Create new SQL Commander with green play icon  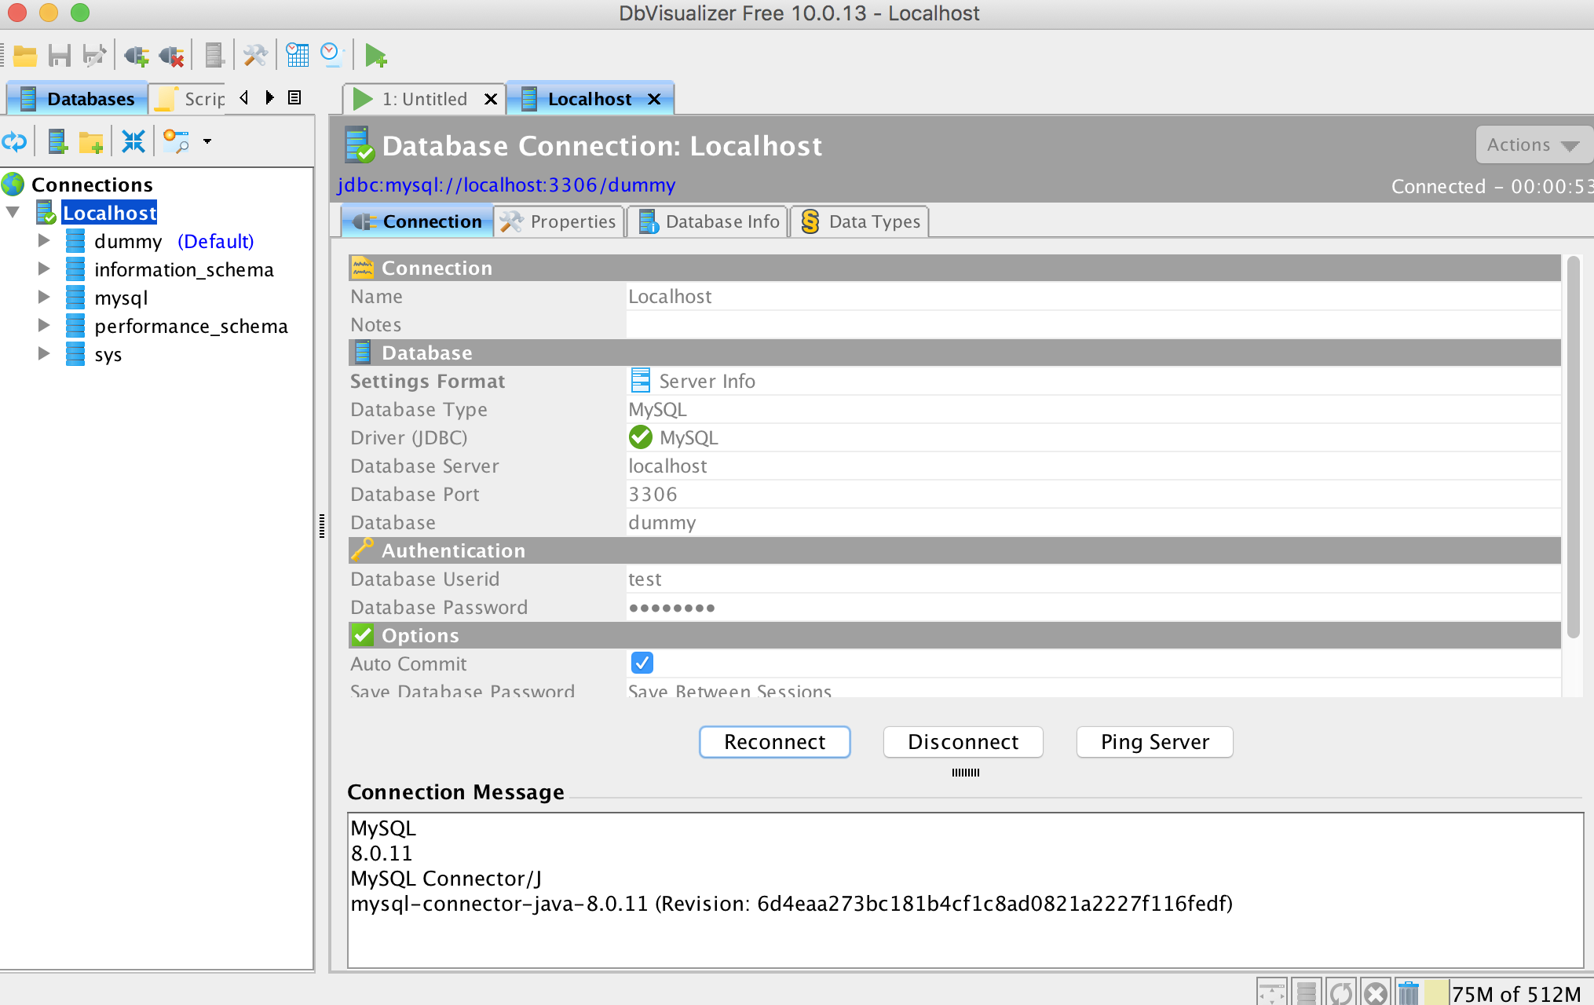coord(375,56)
